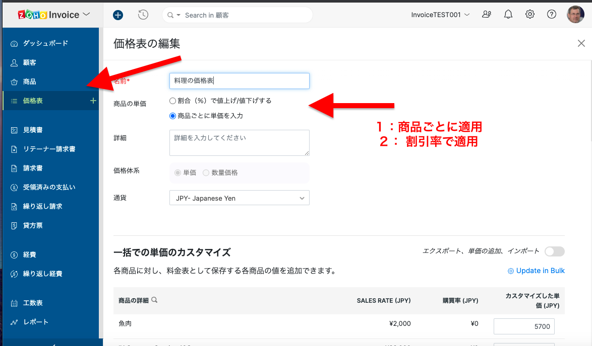The image size is (592, 346).
Task: Open the 通貨 JPY currency dropdown
Action: [239, 198]
